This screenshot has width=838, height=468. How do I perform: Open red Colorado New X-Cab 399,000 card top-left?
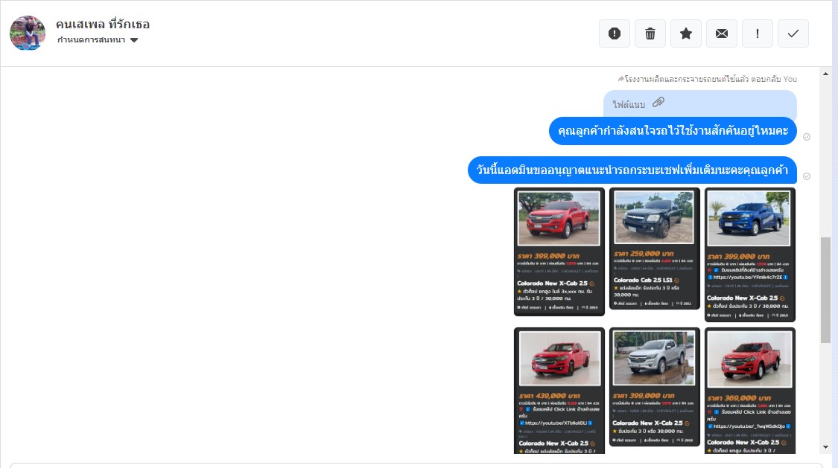point(559,252)
